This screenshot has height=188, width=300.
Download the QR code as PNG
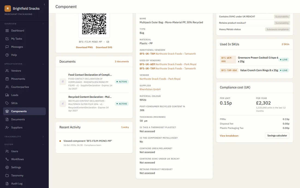click(x=84, y=47)
